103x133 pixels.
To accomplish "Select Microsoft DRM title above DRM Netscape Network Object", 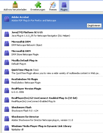I will click(21, 42).
